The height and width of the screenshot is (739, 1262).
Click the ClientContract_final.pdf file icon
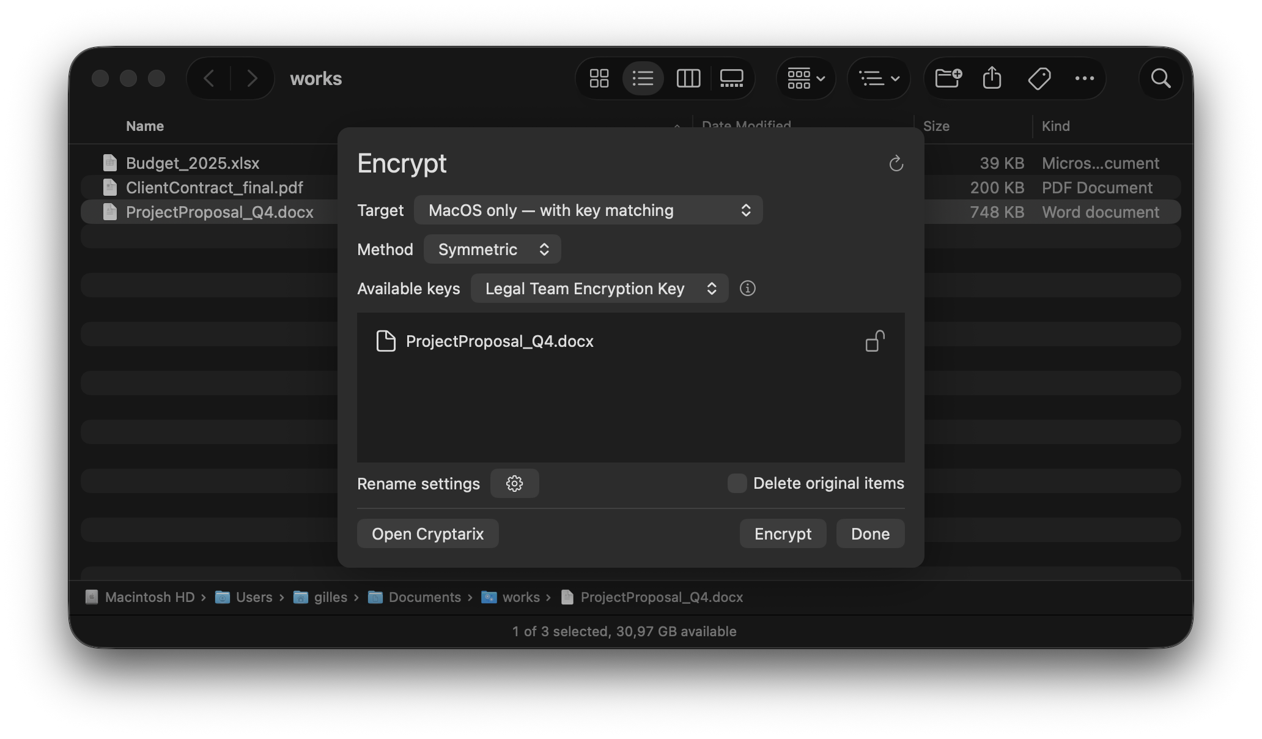coord(110,187)
